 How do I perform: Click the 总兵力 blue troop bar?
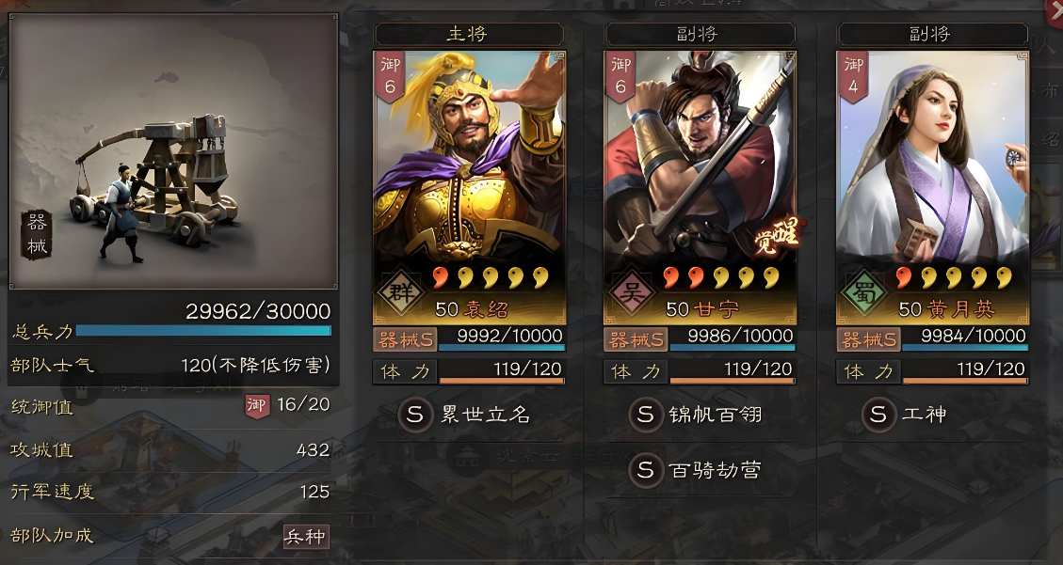tap(203, 331)
